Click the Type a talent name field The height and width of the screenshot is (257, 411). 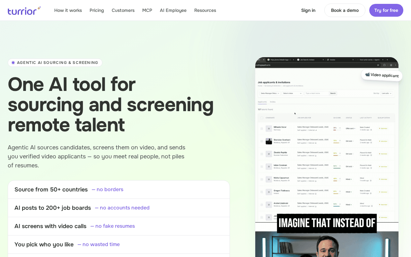[x=317, y=93]
